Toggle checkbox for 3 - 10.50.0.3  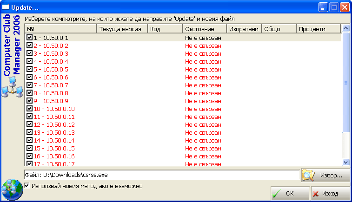tap(29, 53)
